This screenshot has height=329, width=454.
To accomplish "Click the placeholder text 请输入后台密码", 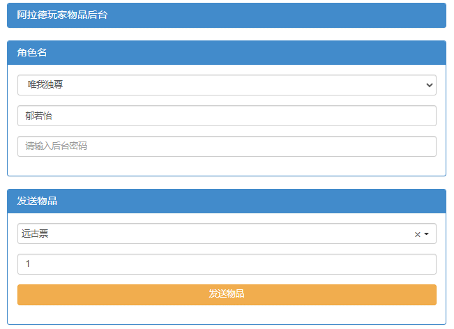I will pyautogui.click(x=56, y=146).
